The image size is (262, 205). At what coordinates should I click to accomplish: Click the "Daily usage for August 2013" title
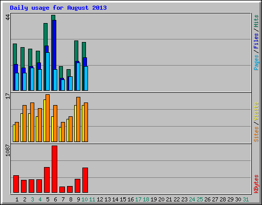(x=58, y=8)
